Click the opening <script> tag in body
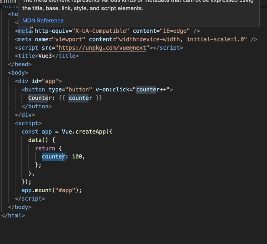The height and width of the screenshot is (244, 267). (28, 123)
